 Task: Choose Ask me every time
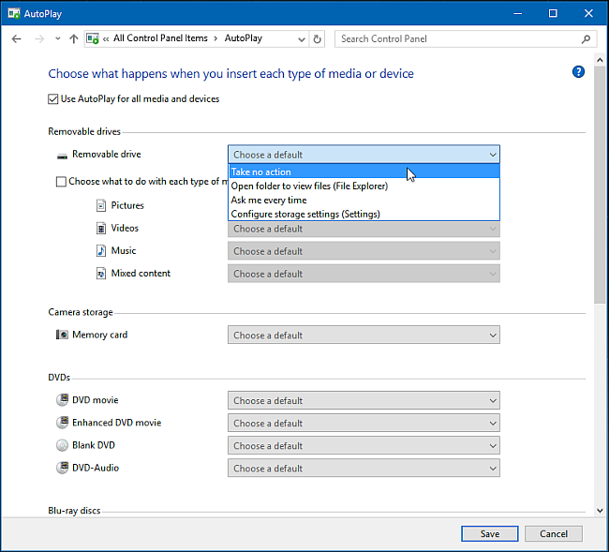pyautogui.click(x=364, y=200)
